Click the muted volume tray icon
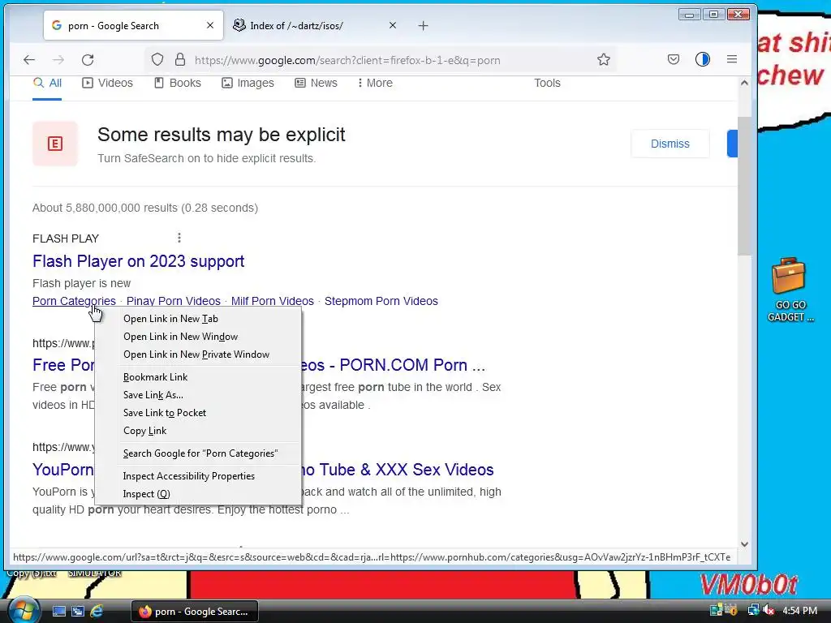The image size is (831, 623). [x=769, y=611]
